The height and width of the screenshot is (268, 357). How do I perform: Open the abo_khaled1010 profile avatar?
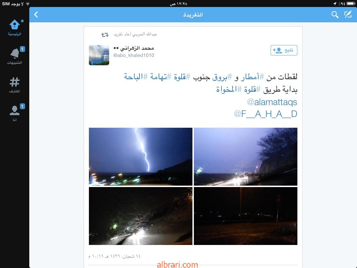pos(99,55)
